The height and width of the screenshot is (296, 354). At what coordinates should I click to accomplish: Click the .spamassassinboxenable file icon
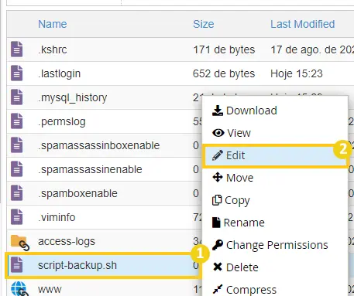pos(17,145)
